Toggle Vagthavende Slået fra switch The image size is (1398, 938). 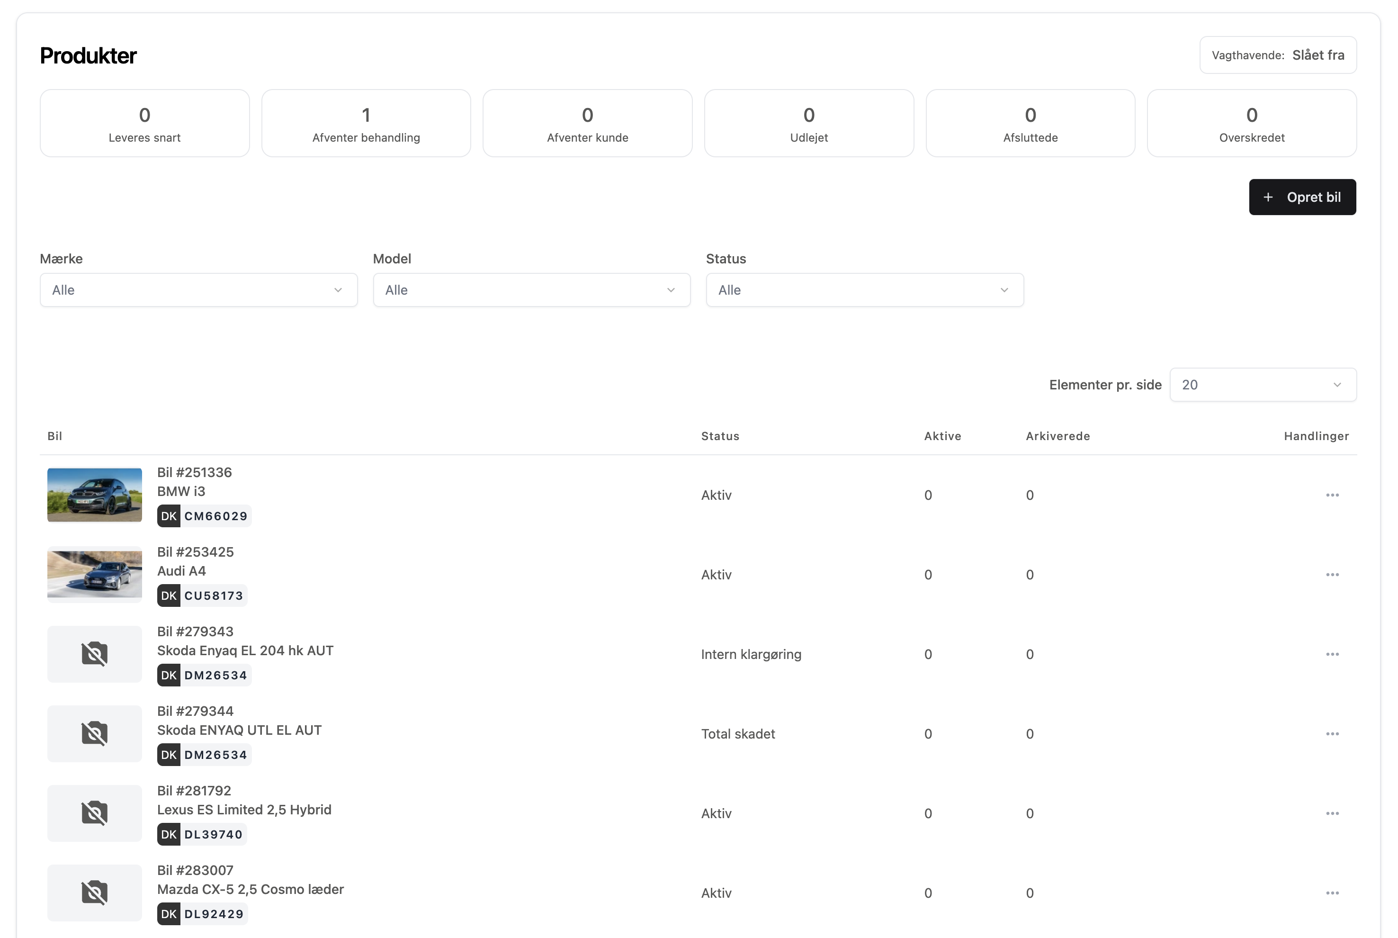(1277, 55)
